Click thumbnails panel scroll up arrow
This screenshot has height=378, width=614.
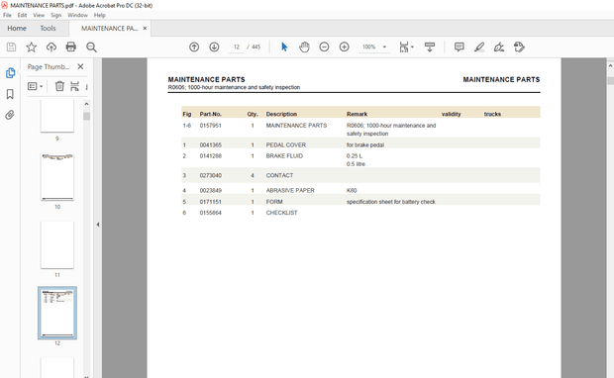tap(86, 104)
